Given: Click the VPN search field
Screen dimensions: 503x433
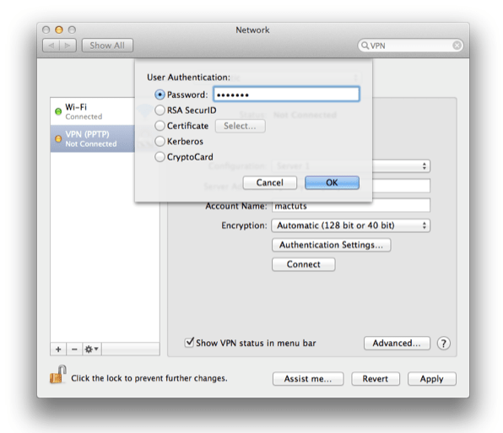Looking at the screenshot, I should point(411,46).
